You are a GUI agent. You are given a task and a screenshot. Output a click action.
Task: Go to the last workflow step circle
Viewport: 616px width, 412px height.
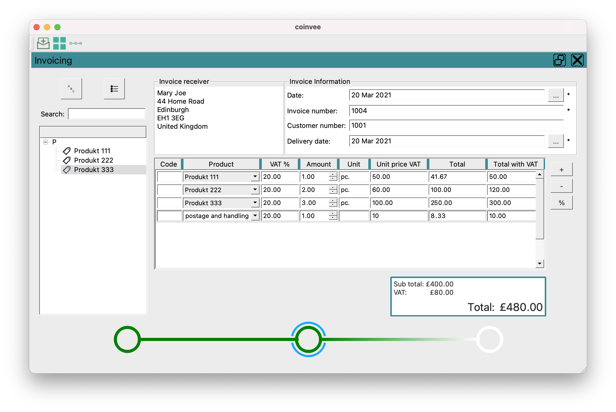pos(489,339)
